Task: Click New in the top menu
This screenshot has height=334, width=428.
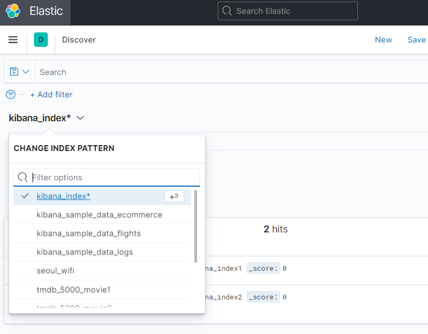Action: (x=383, y=40)
